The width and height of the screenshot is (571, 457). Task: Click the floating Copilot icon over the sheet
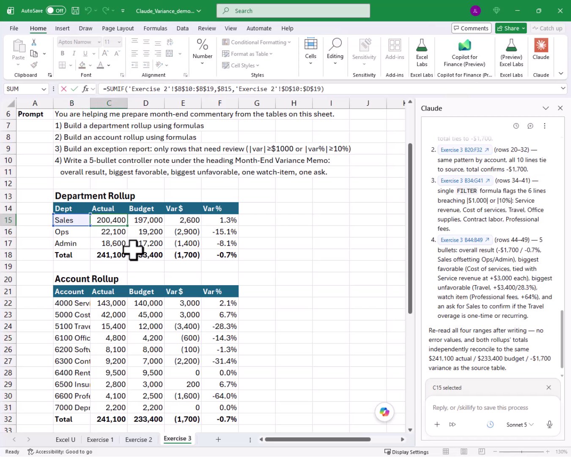pyautogui.click(x=384, y=412)
